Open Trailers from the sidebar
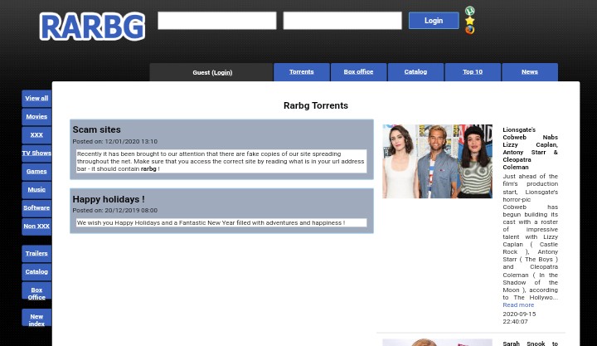This screenshot has width=597, height=346. tap(36, 253)
